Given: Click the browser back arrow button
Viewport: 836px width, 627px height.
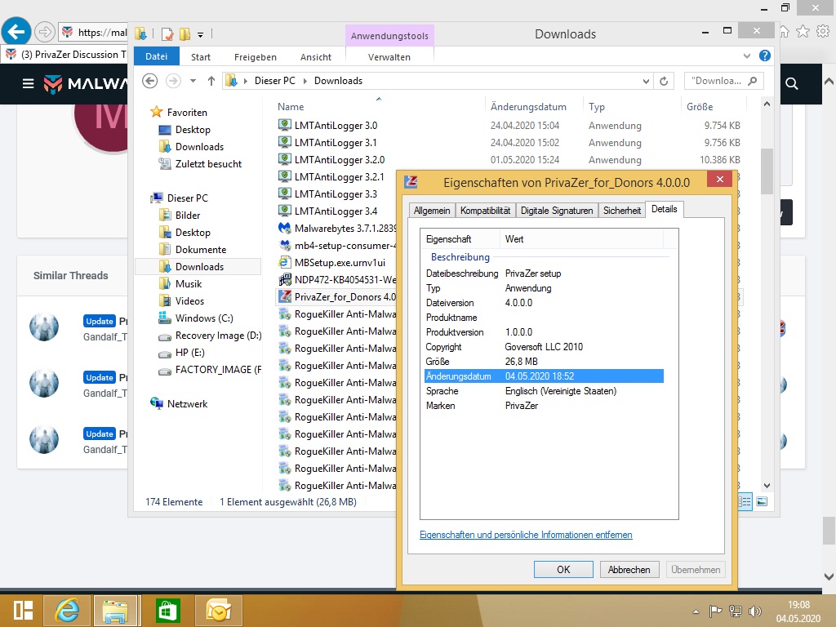Looking at the screenshot, I should pos(16,32).
